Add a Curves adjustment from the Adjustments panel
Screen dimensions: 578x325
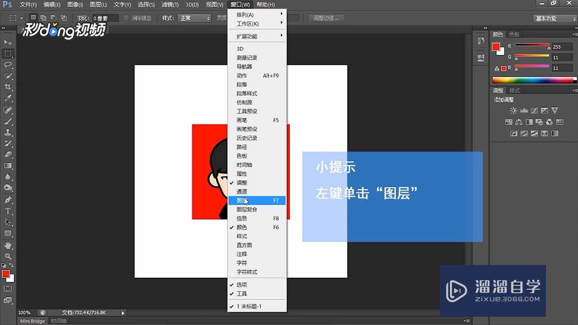click(x=534, y=110)
